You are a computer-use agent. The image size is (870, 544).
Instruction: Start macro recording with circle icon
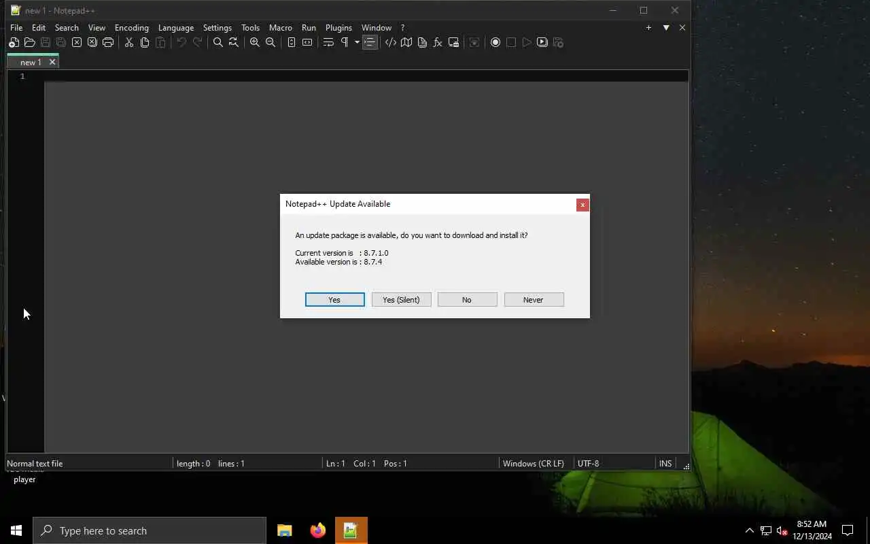495,42
